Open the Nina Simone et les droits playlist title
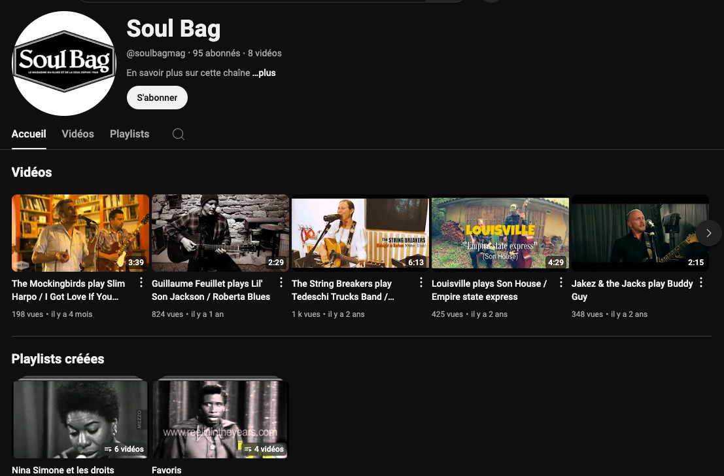Image resolution: width=724 pixels, height=476 pixels. point(63,470)
